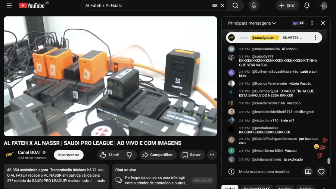Select the Todos filter chip
336x189 pixels.
[230, 187]
